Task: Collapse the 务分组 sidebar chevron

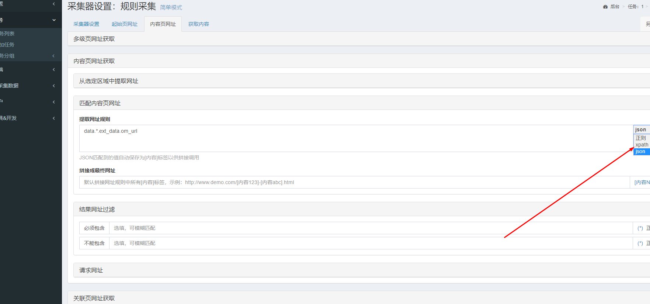Action: [54, 56]
